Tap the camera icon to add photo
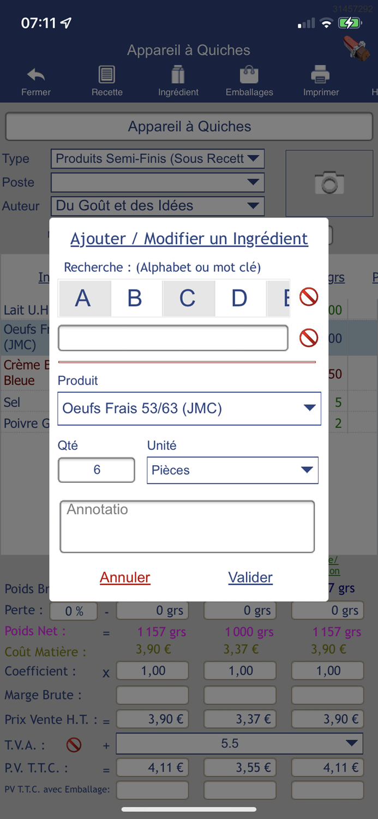The image size is (378, 819). [329, 183]
